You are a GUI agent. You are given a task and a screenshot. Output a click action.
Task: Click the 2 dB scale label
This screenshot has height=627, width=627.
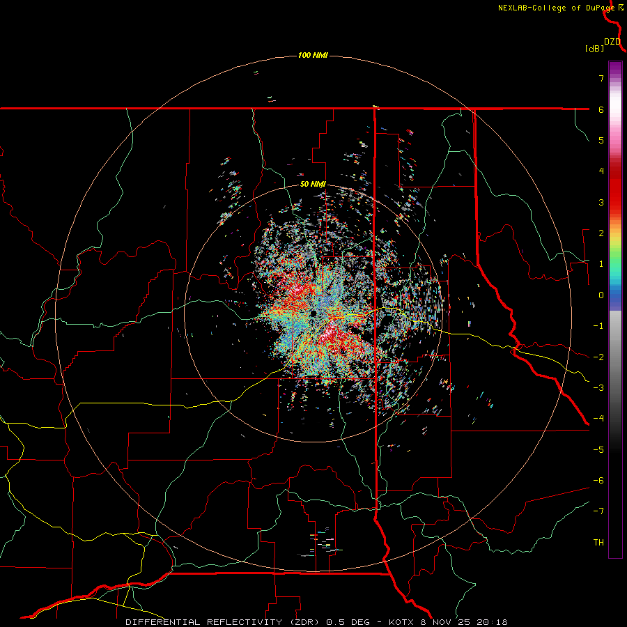click(x=601, y=233)
